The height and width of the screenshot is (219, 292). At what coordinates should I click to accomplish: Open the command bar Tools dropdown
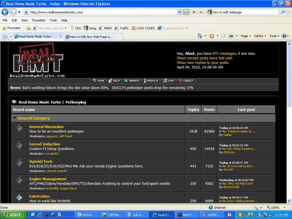(274, 36)
